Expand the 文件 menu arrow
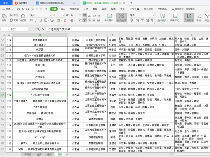The image size is (210, 157). click(13, 9)
